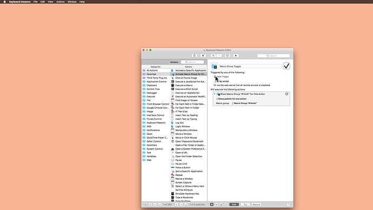Open the View menu
The width and height of the screenshot is (373, 210).
50,2
